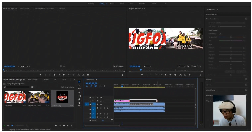This screenshot has height=132, width=252.
Task: Select the Hand tool
Action: click(x=79, y=103)
